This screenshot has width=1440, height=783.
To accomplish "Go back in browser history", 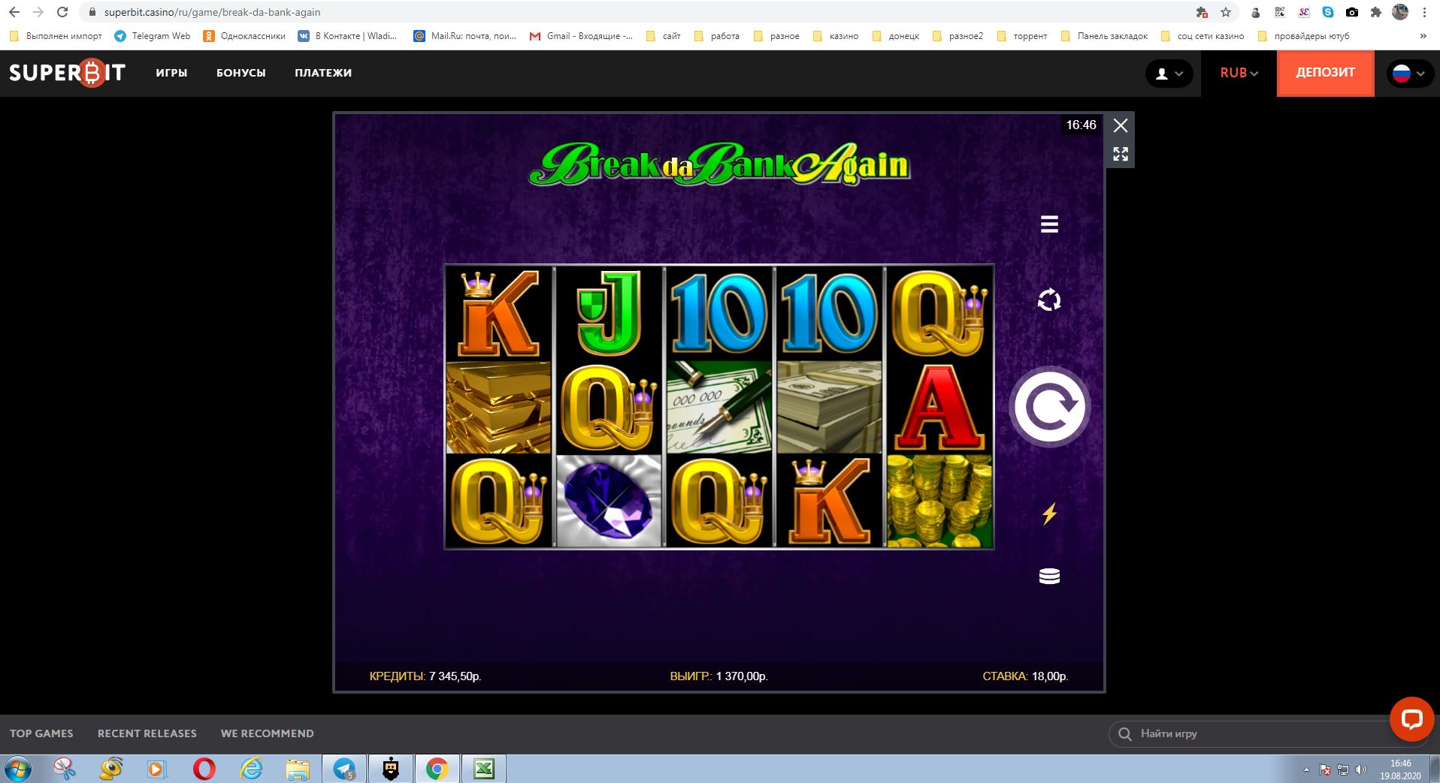I will point(14,12).
